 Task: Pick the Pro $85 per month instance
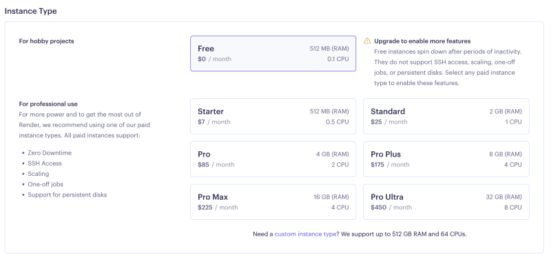[x=273, y=159]
